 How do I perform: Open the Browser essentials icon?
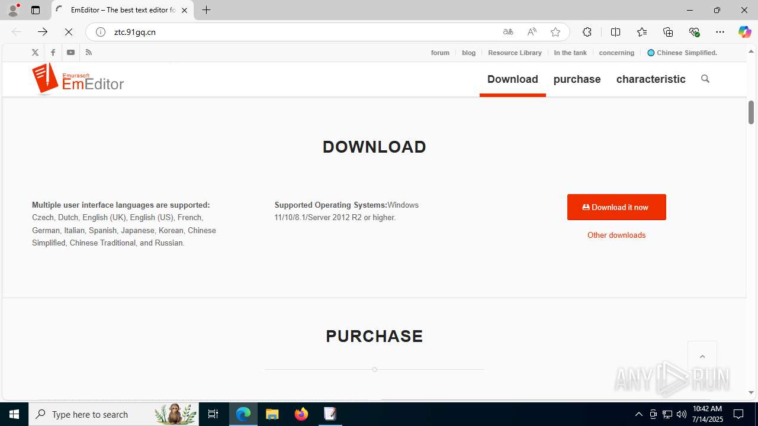[694, 32]
